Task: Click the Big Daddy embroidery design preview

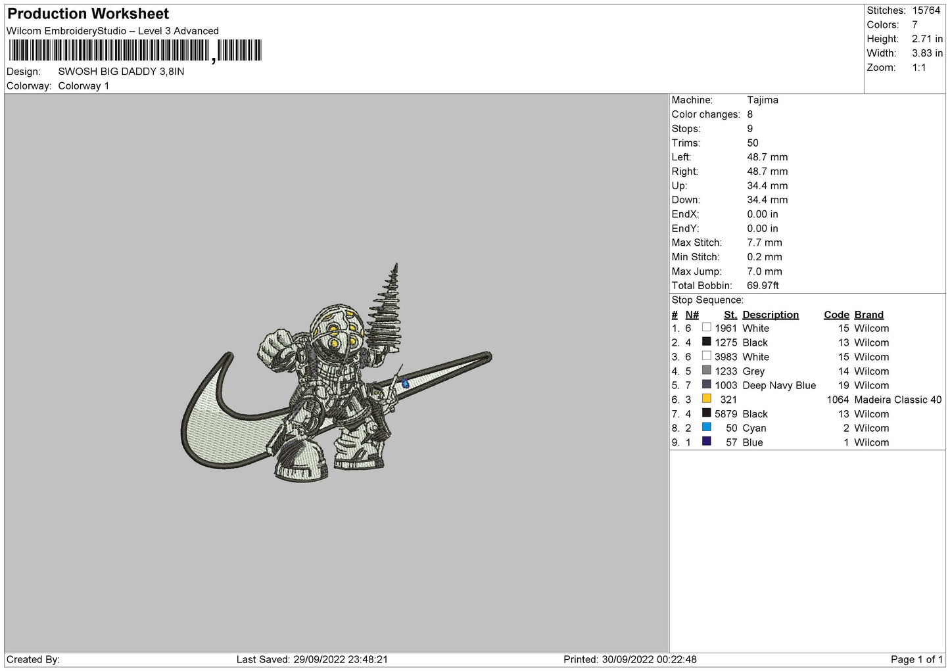Action: [336, 372]
